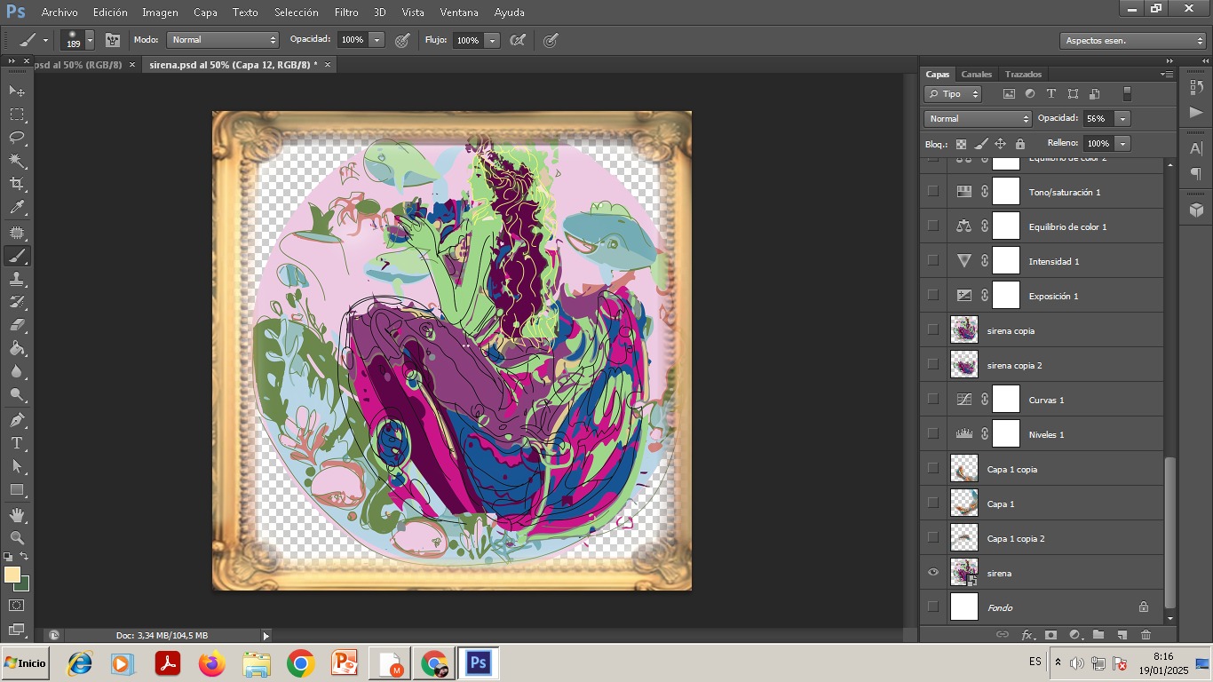Show the sirena copia layer
The height and width of the screenshot is (682, 1213).
(932, 330)
